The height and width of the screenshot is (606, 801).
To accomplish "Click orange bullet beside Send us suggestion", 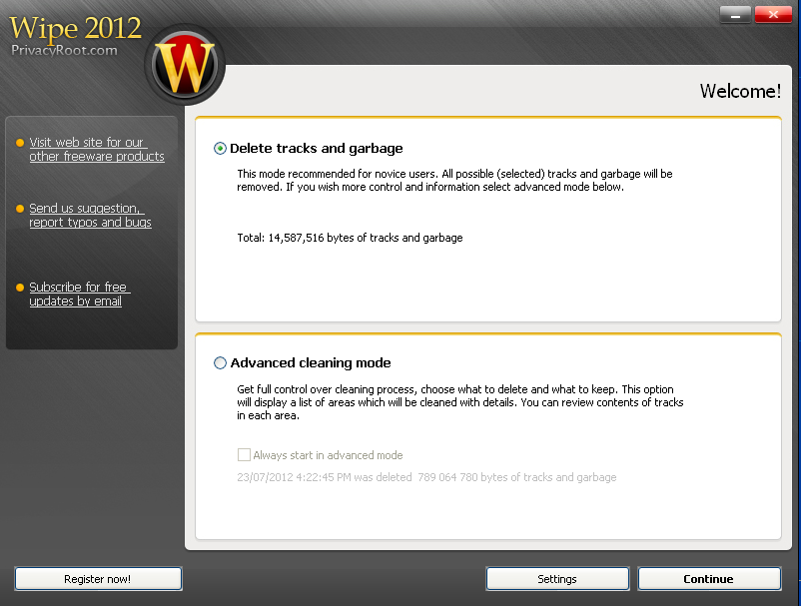I will click(x=20, y=209).
